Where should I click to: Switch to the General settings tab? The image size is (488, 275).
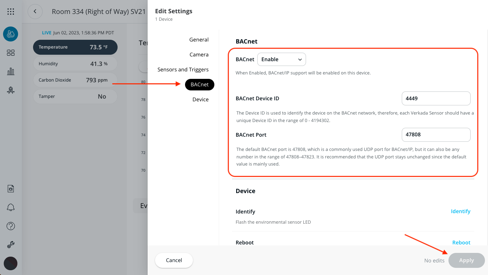coord(199,40)
